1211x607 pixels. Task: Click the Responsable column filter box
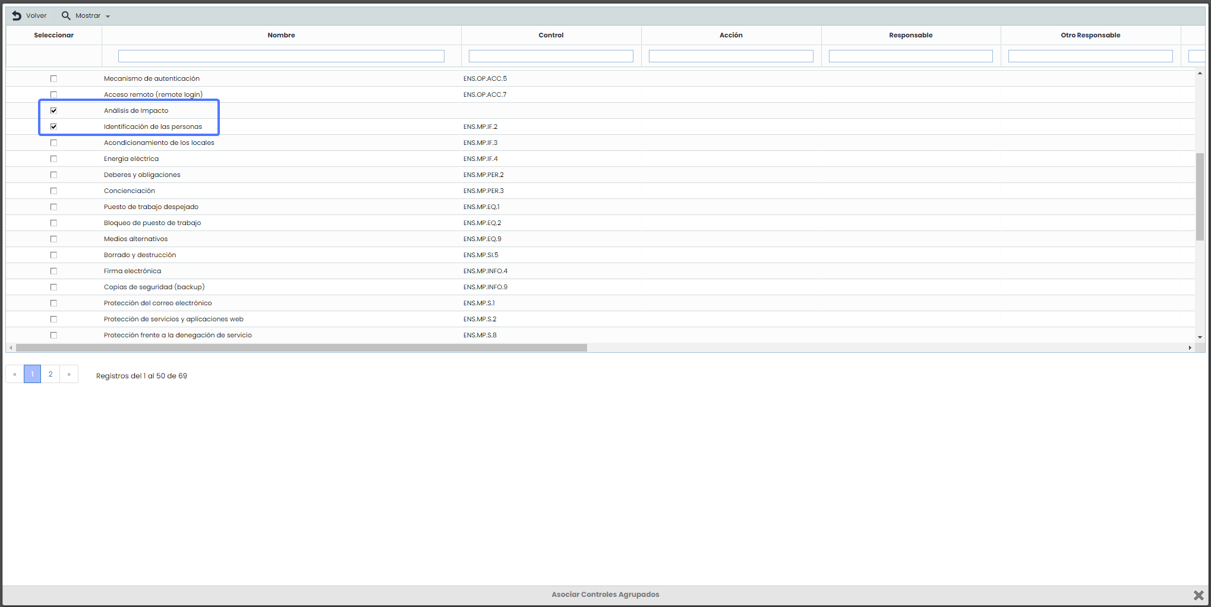point(910,56)
